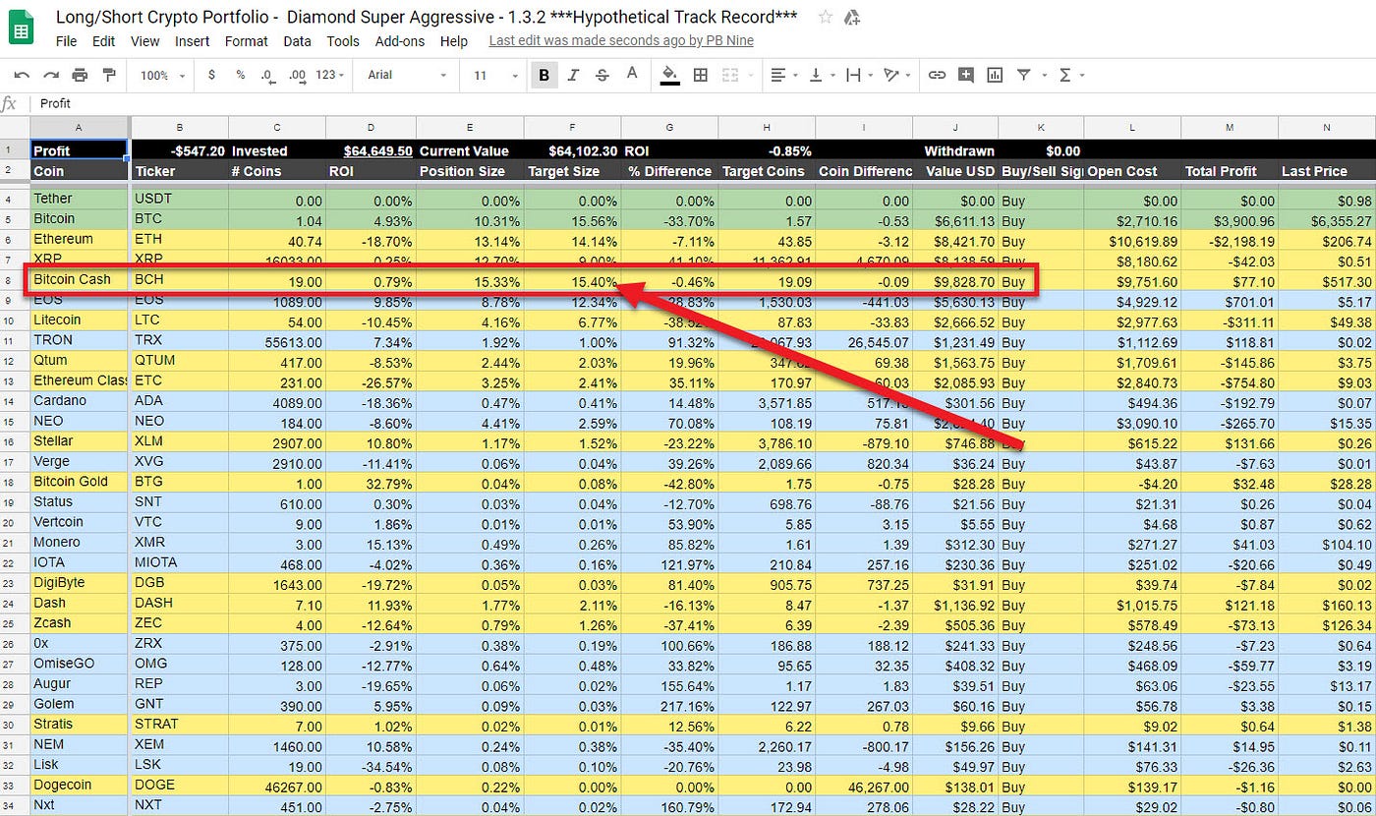Screen dimensions: 1376x816
Task: Open the fill color picker
Action: 670,75
